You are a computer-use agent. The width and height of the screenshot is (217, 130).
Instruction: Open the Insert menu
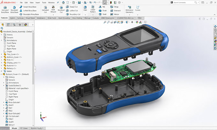(38, 3)
